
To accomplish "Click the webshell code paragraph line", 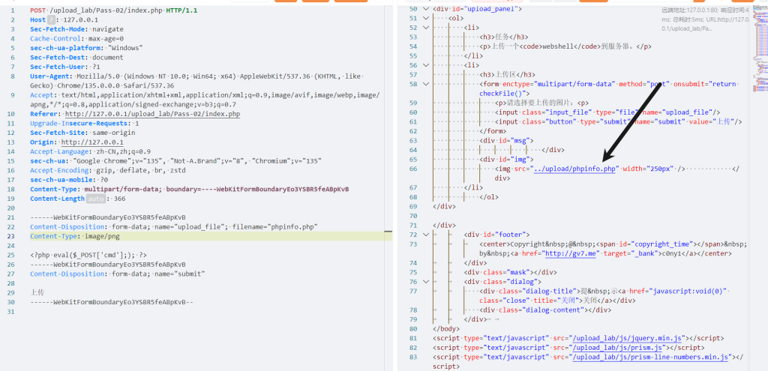I will [x=565, y=46].
